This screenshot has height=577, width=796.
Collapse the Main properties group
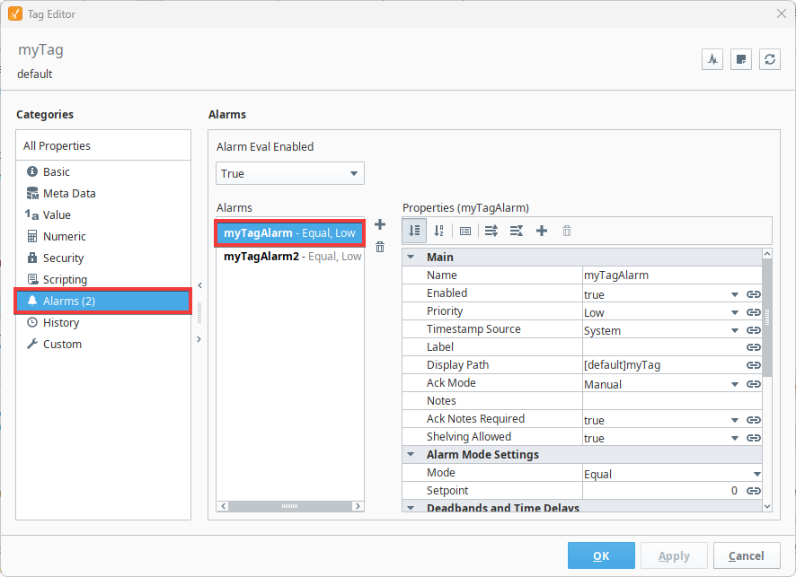pos(411,257)
